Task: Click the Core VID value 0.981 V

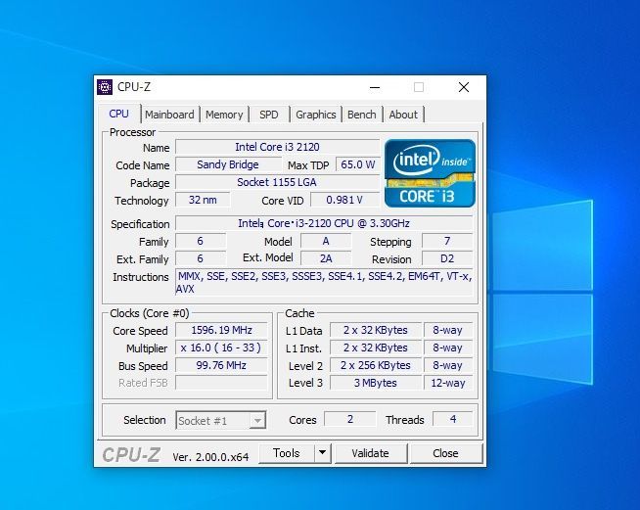Action: click(x=344, y=200)
